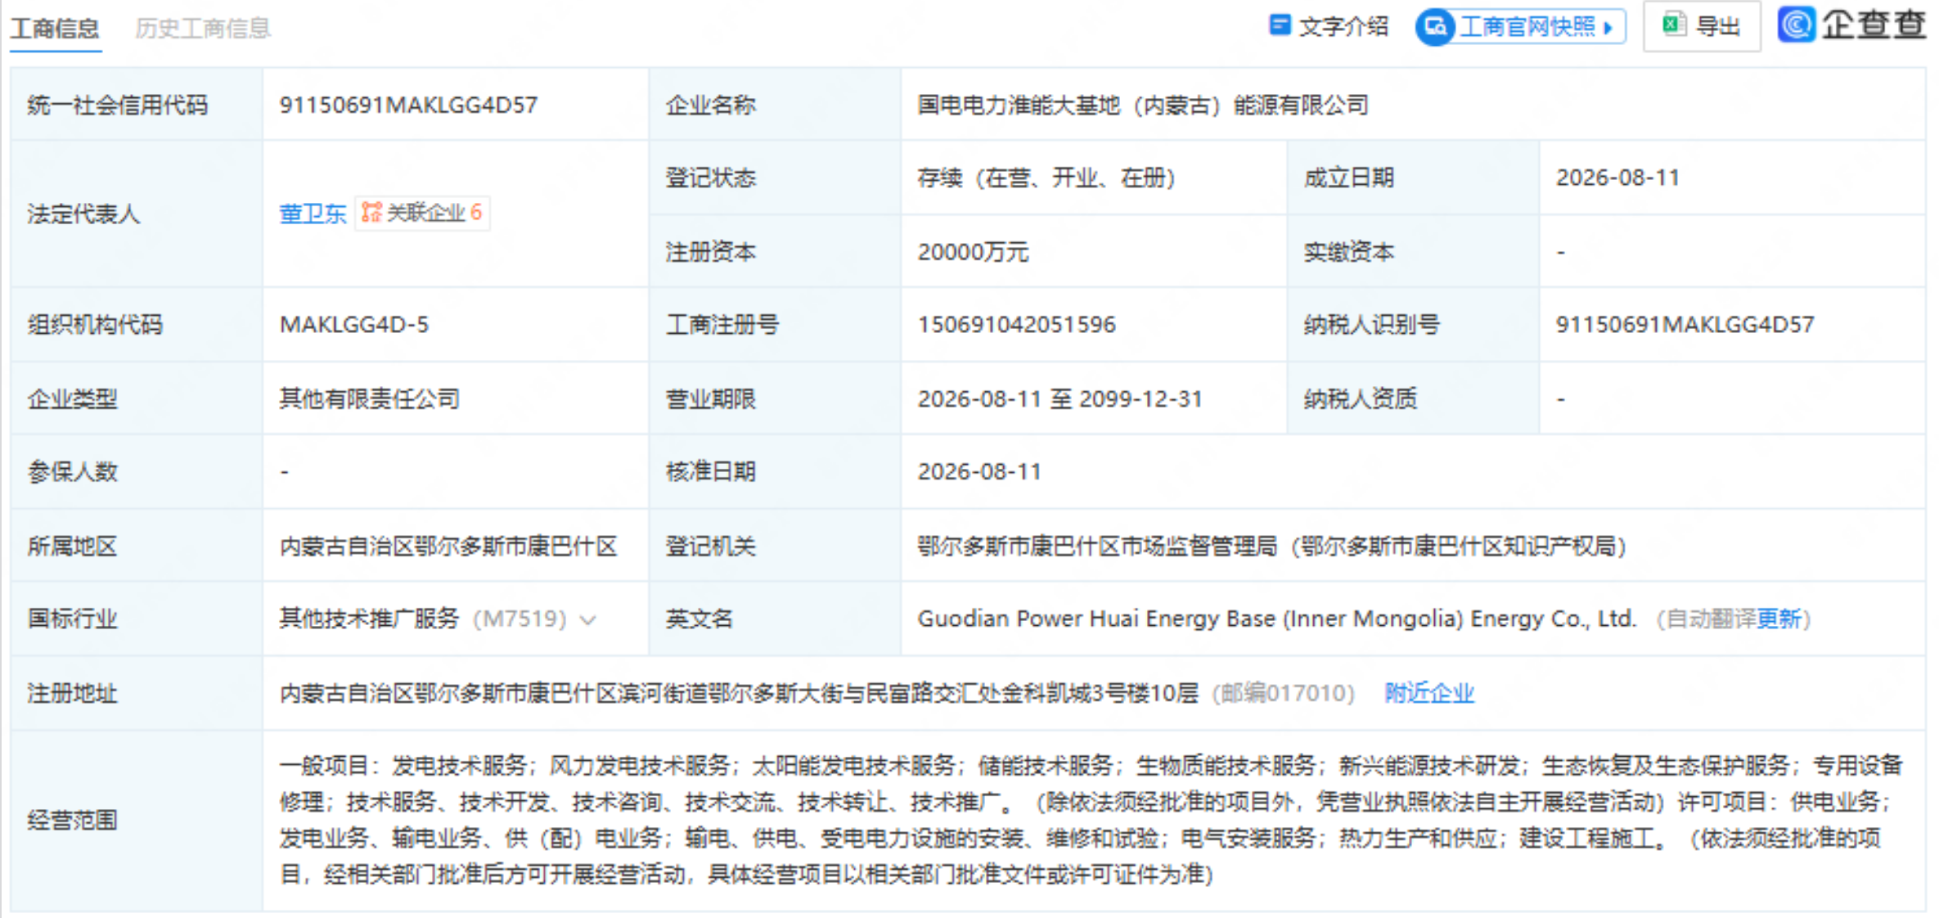The width and height of the screenshot is (1939, 918).
Task: Select the 经营范围 business scope paragraph
Action: 1091,821
